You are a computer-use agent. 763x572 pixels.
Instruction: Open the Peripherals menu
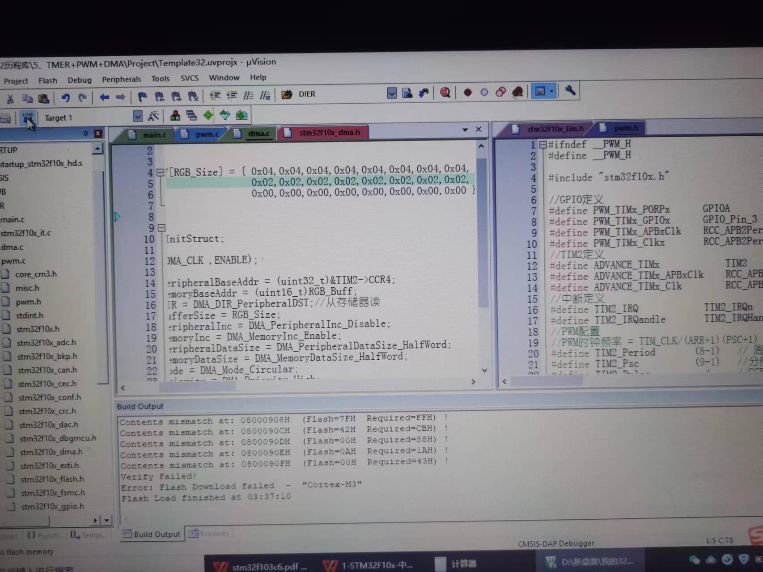[121, 79]
